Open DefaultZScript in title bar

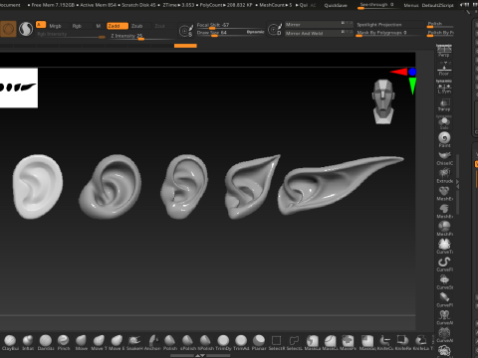point(437,5)
